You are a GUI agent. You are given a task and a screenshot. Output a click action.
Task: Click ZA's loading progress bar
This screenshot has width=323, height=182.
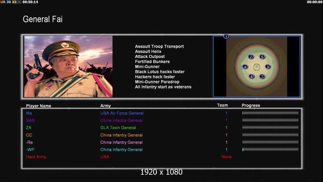coord(270,127)
